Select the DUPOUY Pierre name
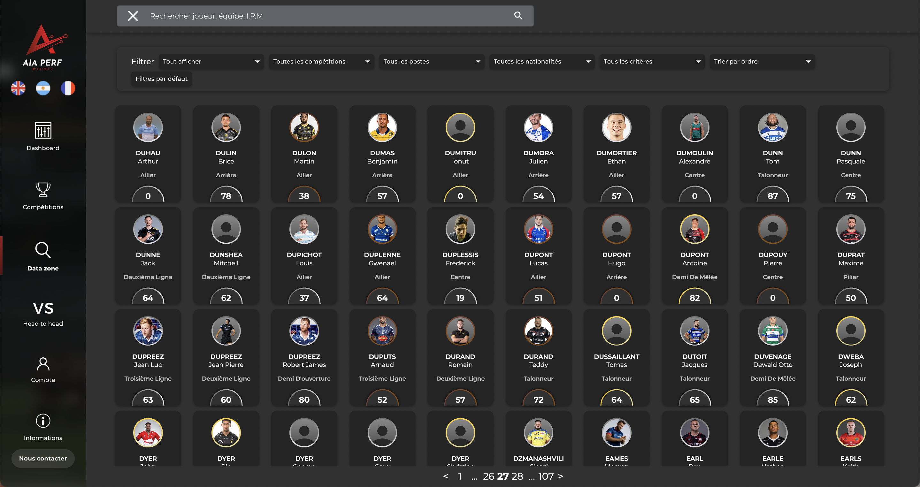Image resolution: width=920 pixels, height=487 pixels. (x=773, y=259)
